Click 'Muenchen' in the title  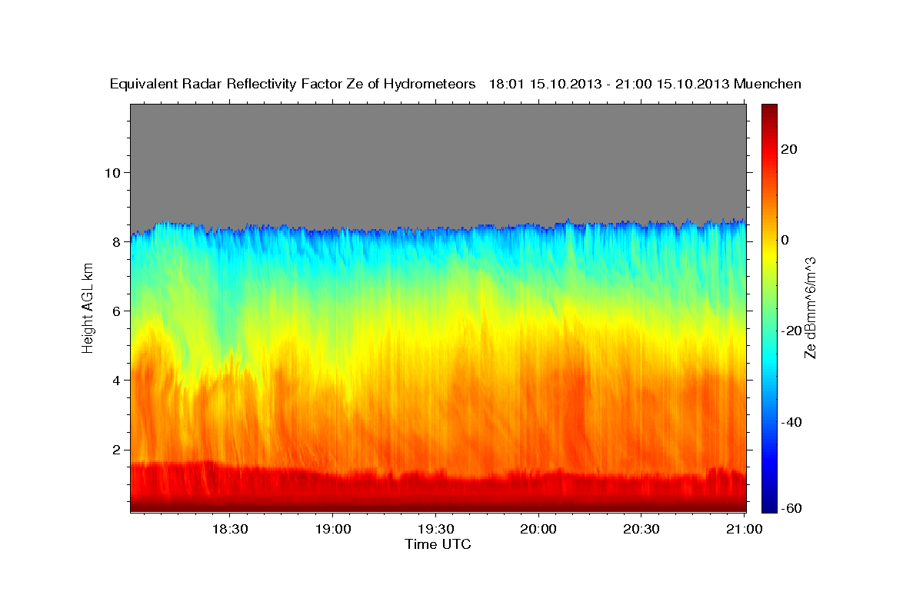(x=767, y=85)
